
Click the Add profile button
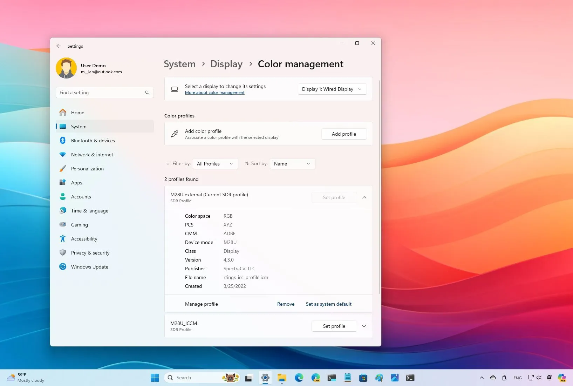click(343, 134)
